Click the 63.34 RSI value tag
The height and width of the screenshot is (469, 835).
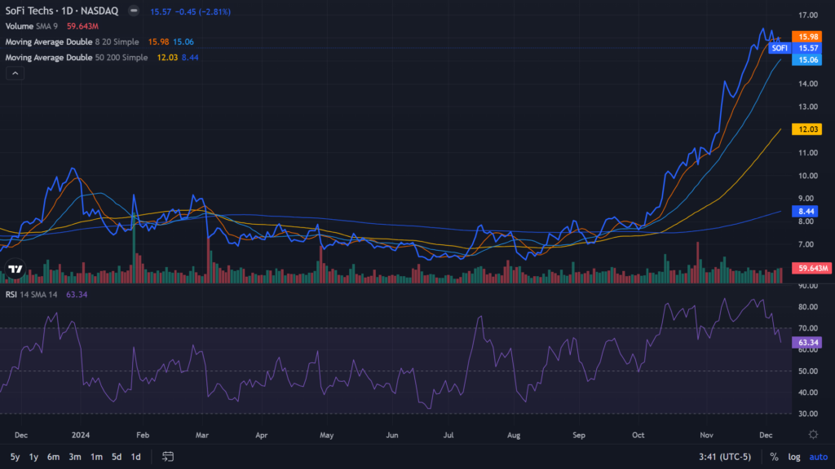(808, 343)
